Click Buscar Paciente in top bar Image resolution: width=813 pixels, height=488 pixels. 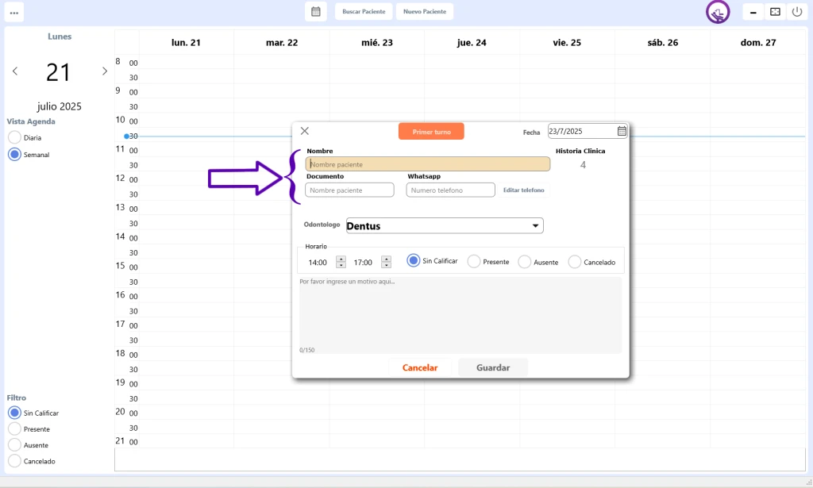click(x=364, y=12)
